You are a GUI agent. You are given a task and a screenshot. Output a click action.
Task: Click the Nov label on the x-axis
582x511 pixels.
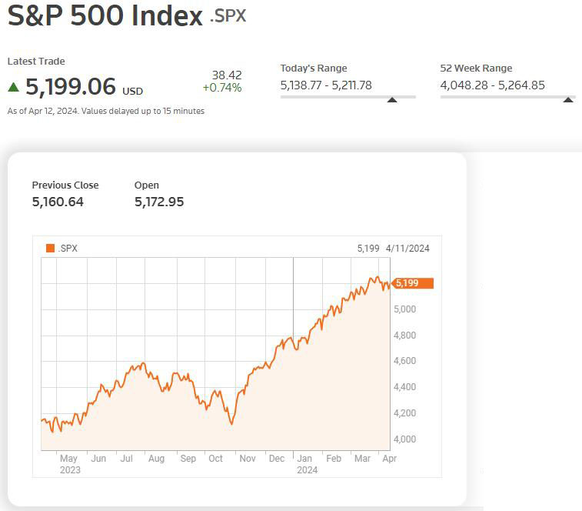tap(247, 458)
